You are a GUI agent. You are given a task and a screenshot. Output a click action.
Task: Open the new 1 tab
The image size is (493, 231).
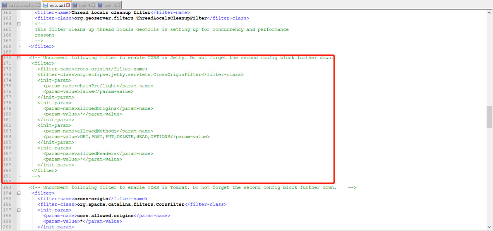[84, 5]
